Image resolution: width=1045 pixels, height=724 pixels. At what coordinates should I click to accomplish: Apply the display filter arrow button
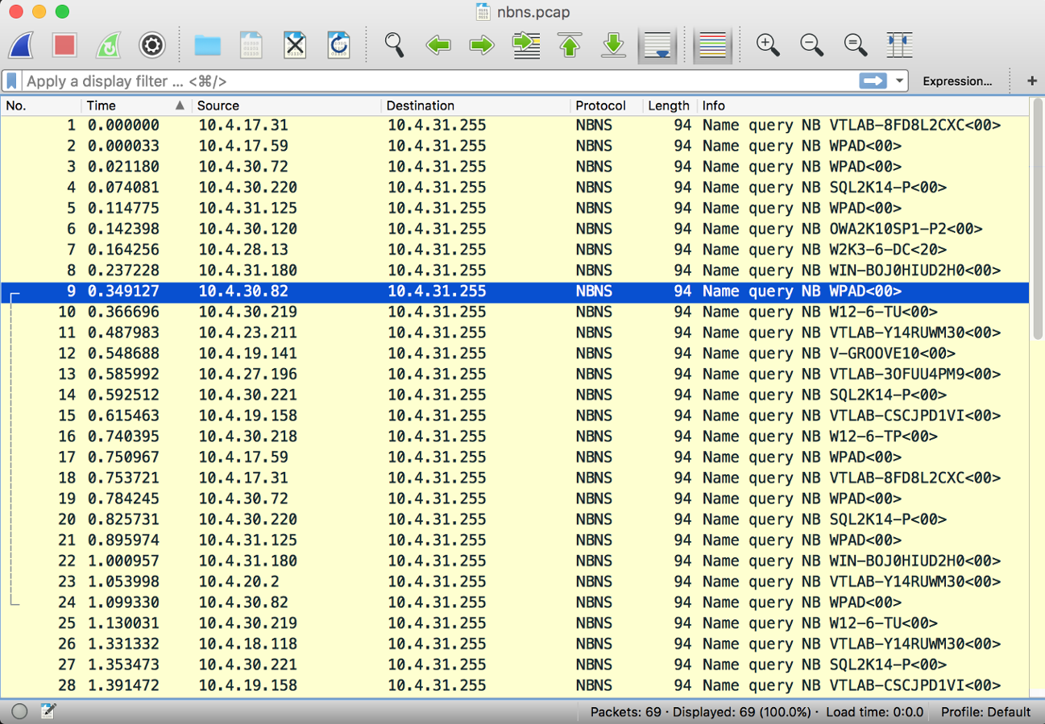pyautogui.click(x=873, y=81)
